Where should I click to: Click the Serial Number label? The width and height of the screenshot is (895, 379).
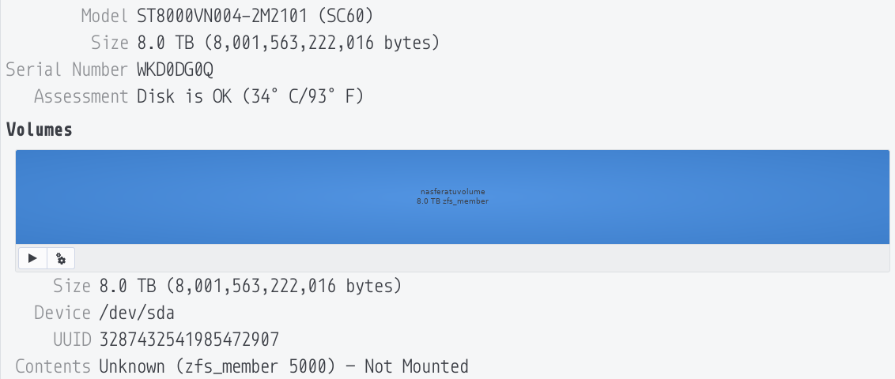click(x=66, y=69)
